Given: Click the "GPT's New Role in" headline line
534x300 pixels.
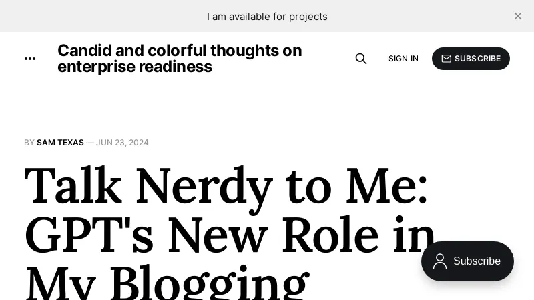Looking at the screenshot, I should tap(230, 235).
